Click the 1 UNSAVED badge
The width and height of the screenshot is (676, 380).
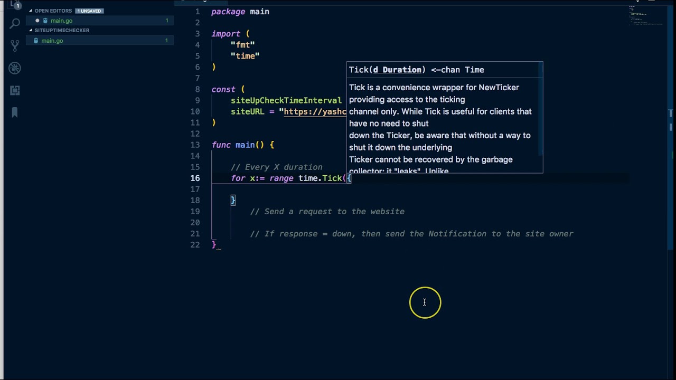[x=90, y=11]
